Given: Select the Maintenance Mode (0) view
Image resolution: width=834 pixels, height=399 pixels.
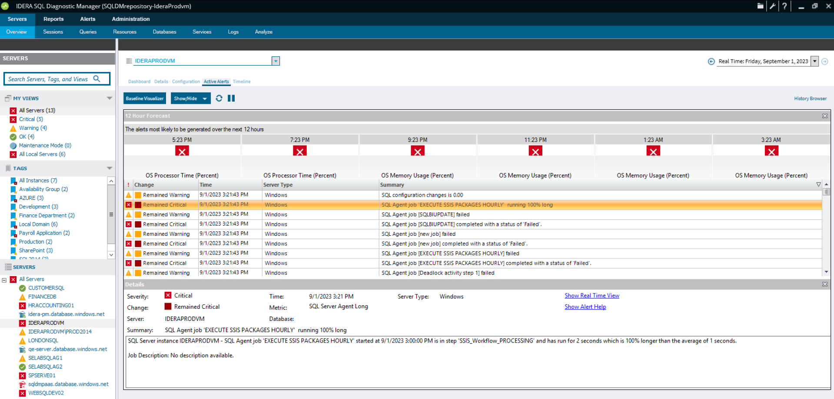Looking at the screenshot, I should click(45, 145).
